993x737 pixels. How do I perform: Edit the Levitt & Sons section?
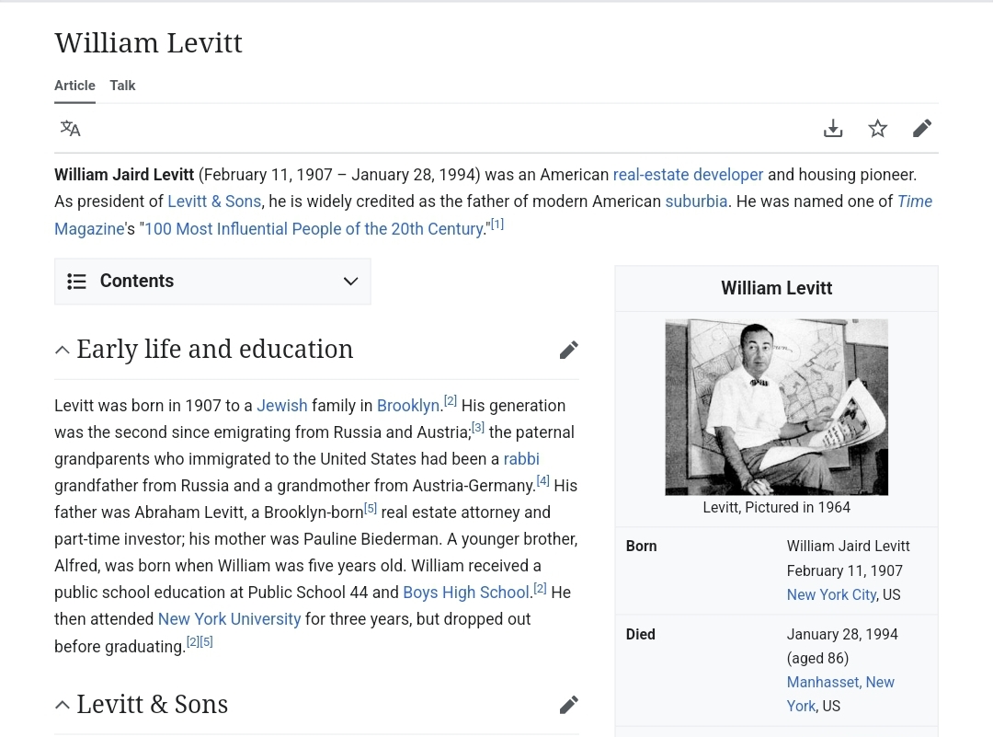(569, 705)
